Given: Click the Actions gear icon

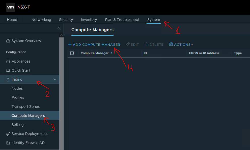Looking at the screenshot, I should click(171, 44).
